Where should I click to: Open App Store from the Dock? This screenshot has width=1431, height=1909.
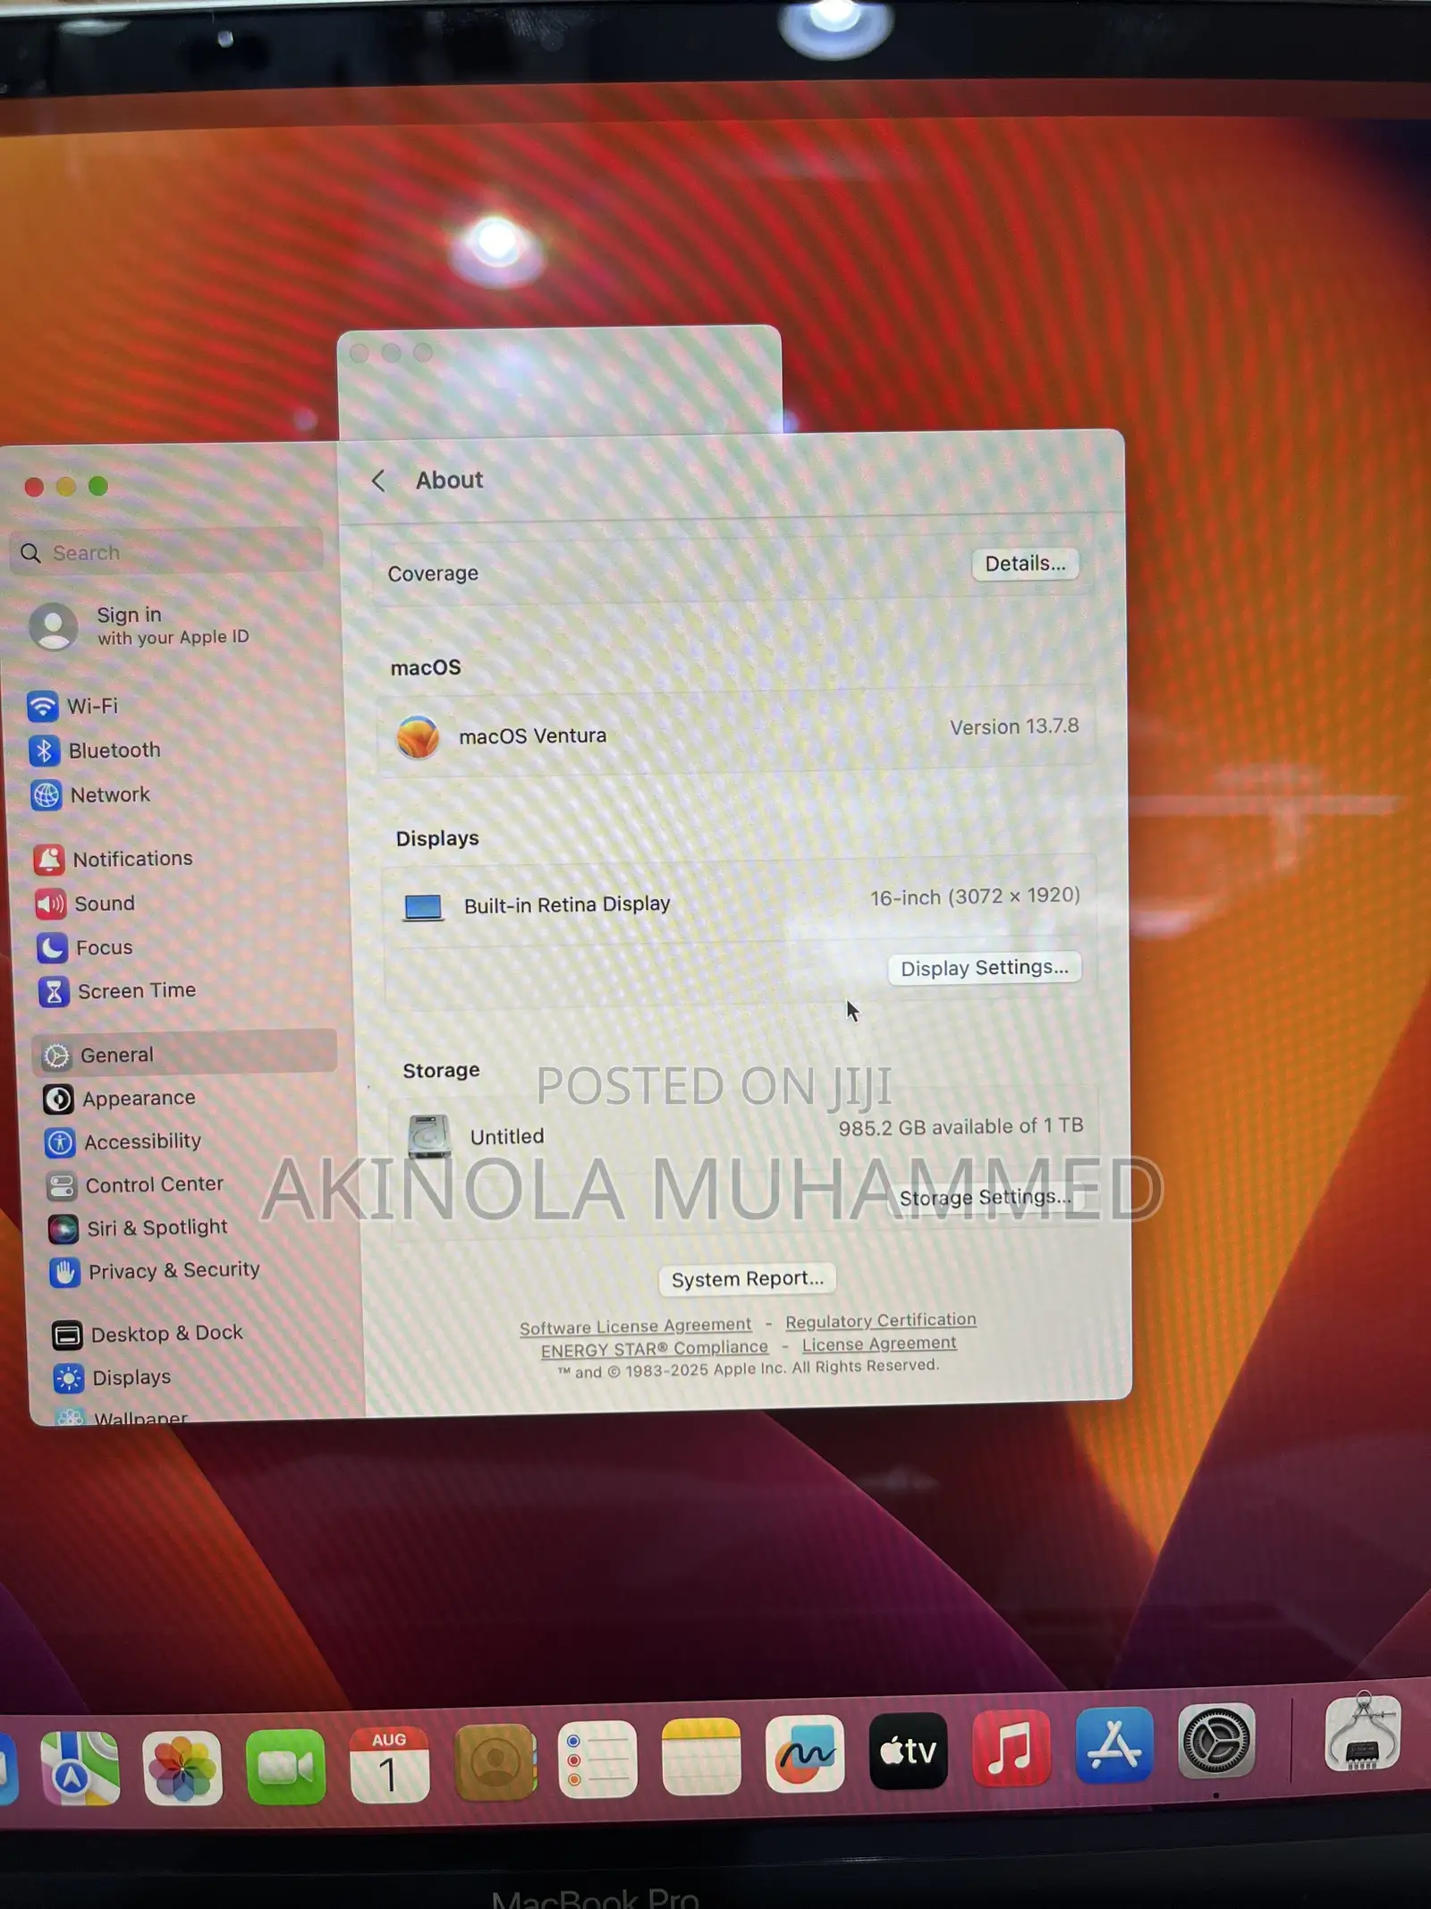(x=1113, y=1744)
